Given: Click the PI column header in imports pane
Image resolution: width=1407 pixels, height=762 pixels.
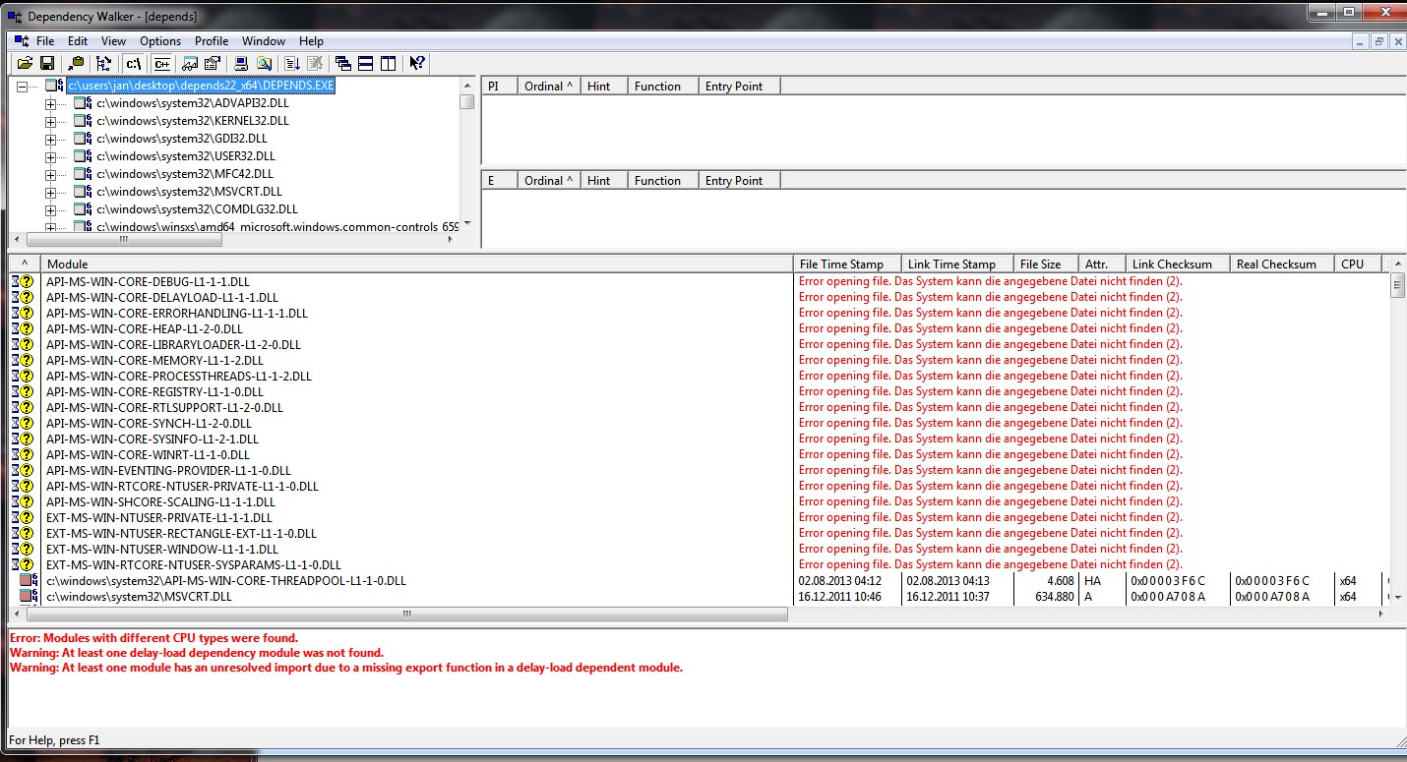Looking at the screenshot, I should click(499, 87).
